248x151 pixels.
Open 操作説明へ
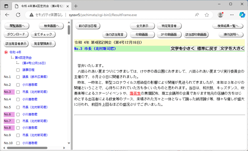click(231, 35)
